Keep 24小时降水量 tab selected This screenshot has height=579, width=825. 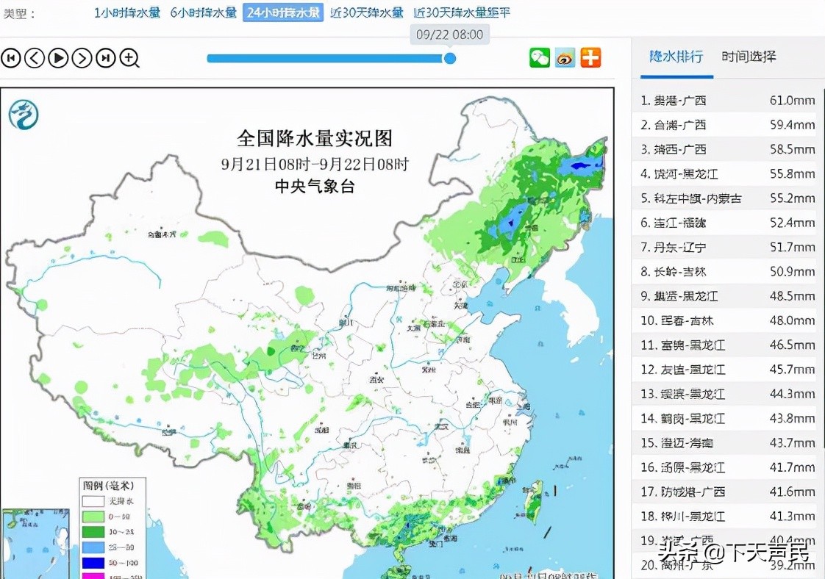283,12
